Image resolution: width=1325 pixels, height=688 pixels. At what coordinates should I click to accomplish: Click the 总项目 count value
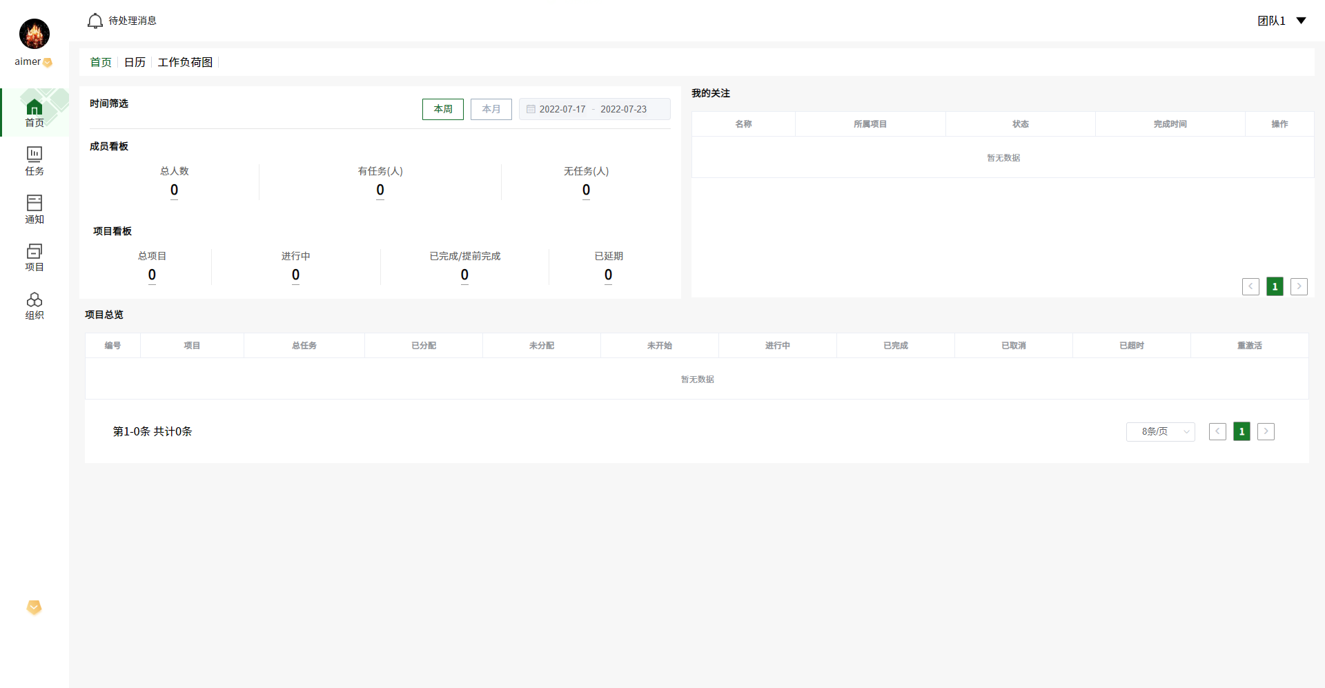click(152, 275)
